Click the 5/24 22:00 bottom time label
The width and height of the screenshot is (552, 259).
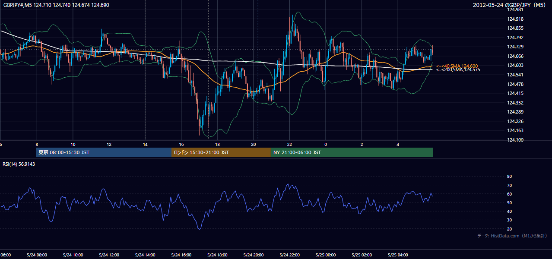point(289,255)
